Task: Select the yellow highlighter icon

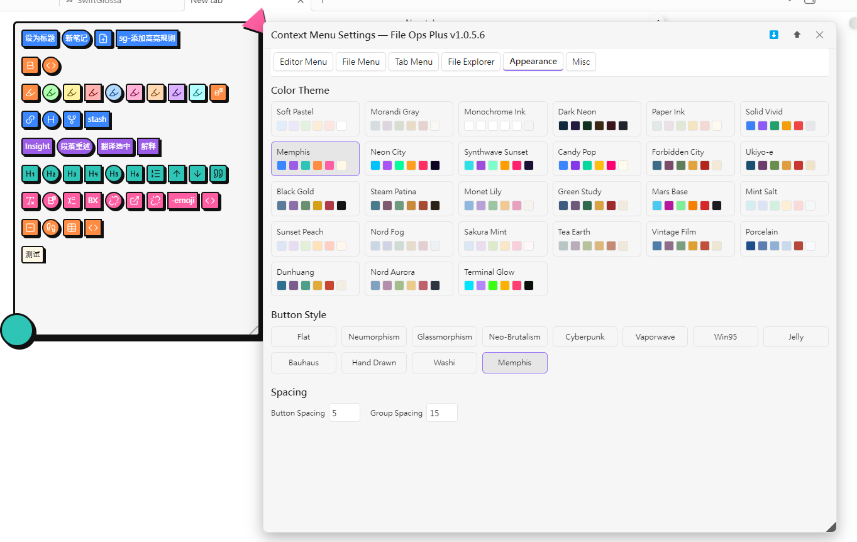Action: (72, 92)
